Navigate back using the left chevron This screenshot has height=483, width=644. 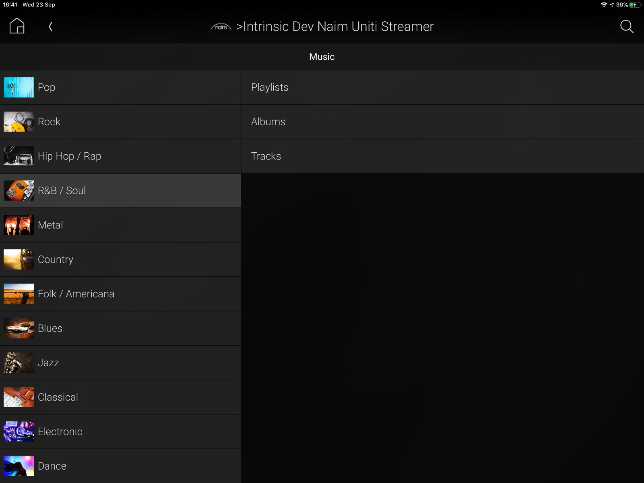(x=51, y=27)
